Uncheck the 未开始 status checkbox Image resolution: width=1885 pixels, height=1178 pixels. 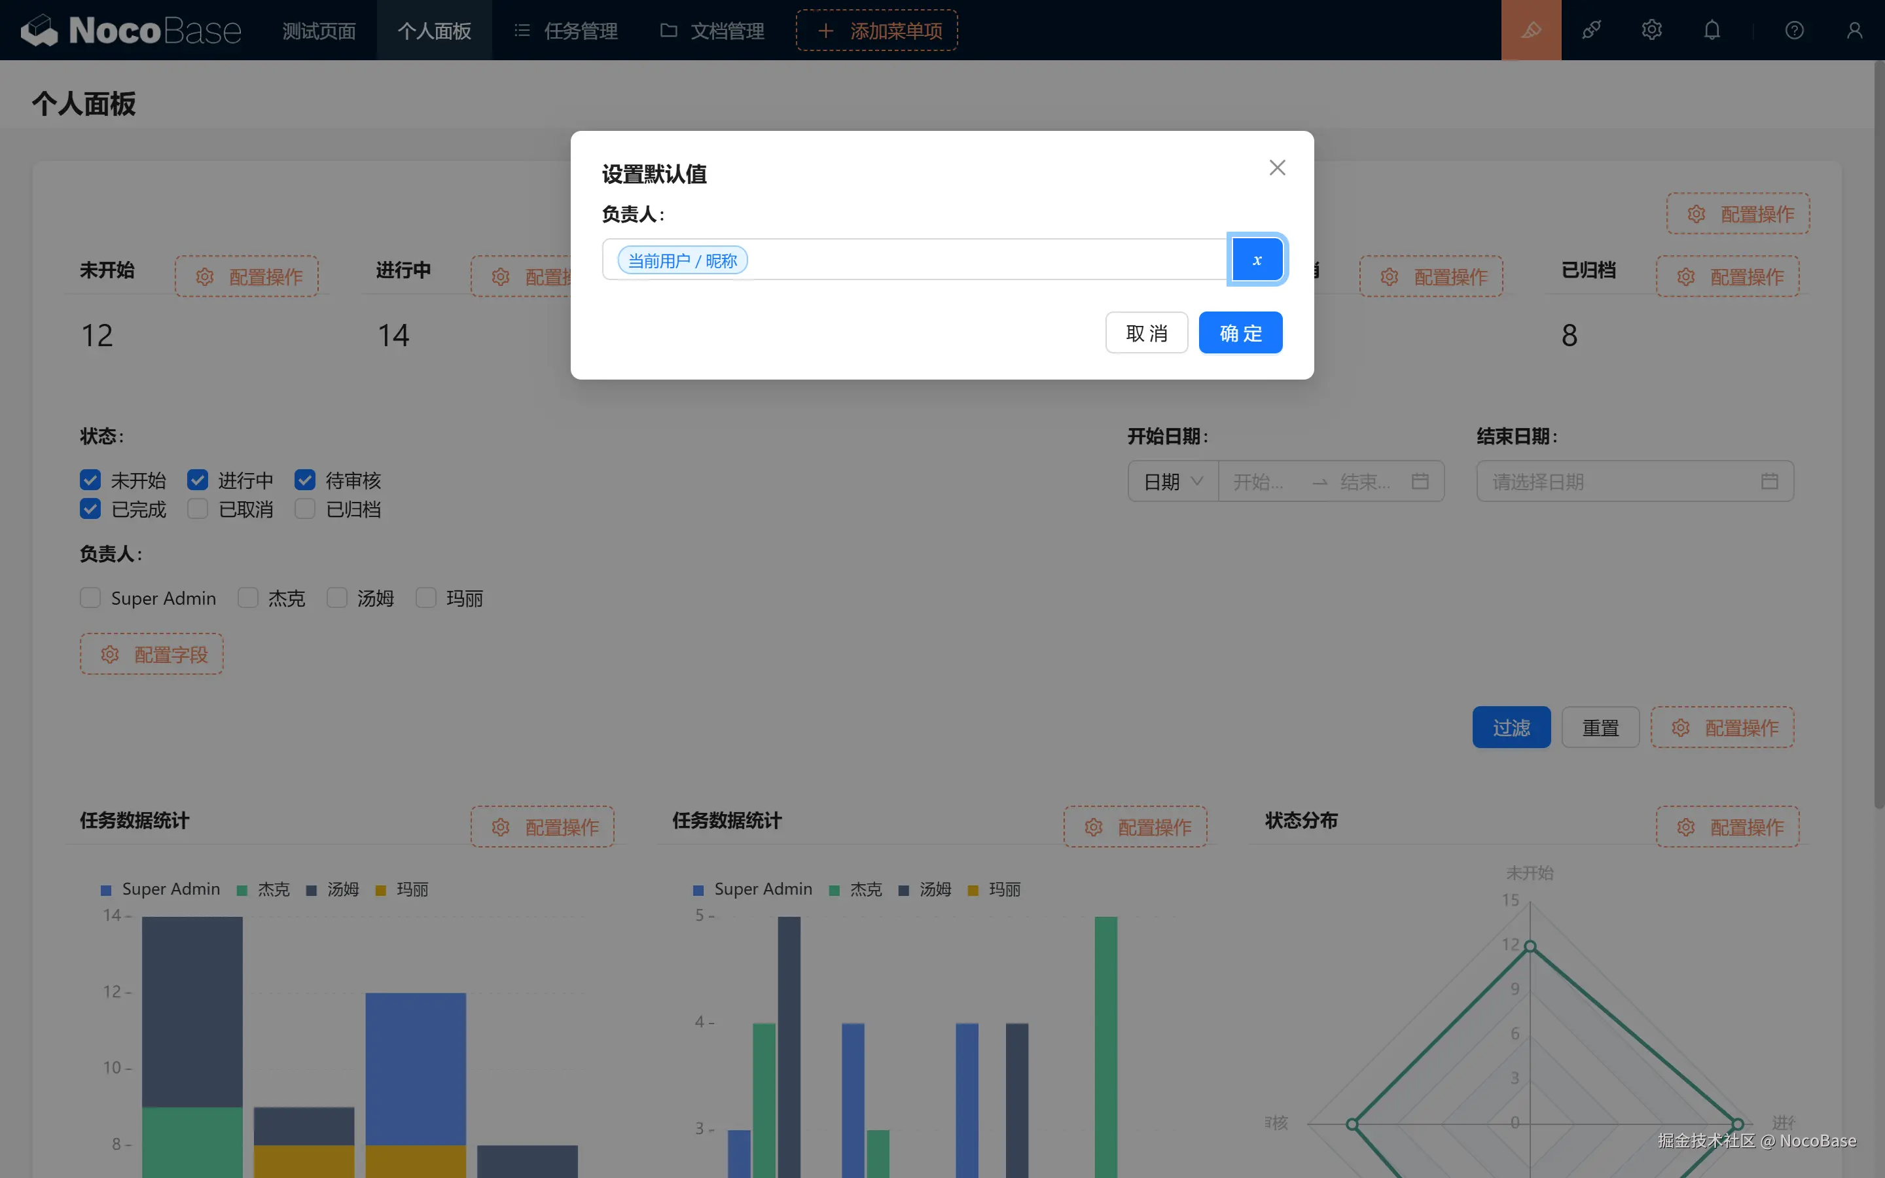click(90, 480)
